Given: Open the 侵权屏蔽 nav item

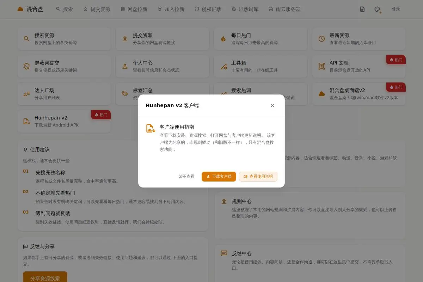Looking at the screenshot, I should 208,9.
